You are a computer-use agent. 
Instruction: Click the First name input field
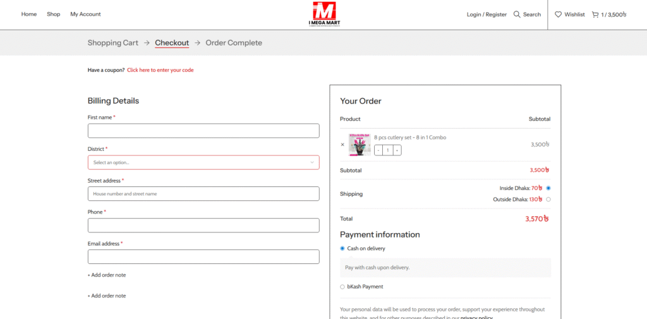click(x=203, y=131)
